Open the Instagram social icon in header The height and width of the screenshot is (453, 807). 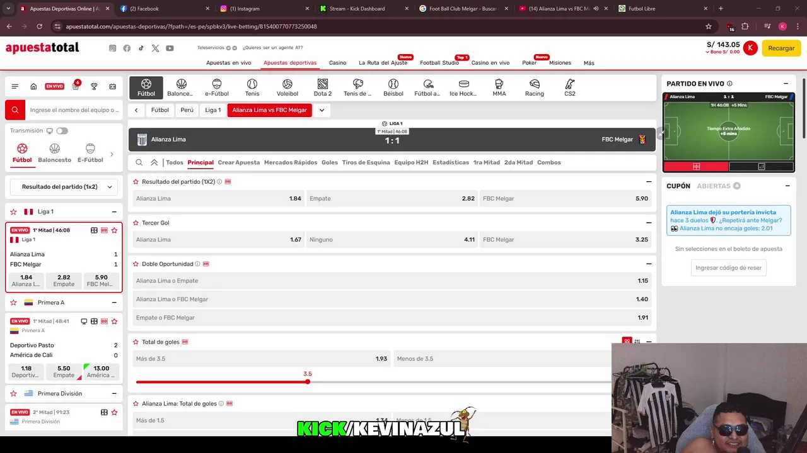point(113,48)
